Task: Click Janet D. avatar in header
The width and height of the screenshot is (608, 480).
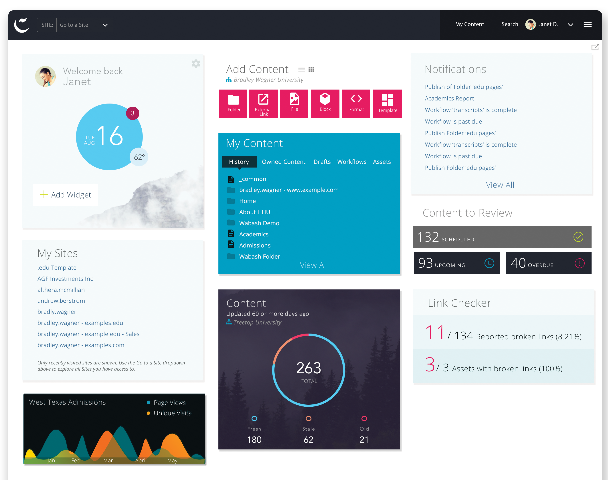Action: click(531, 24)
